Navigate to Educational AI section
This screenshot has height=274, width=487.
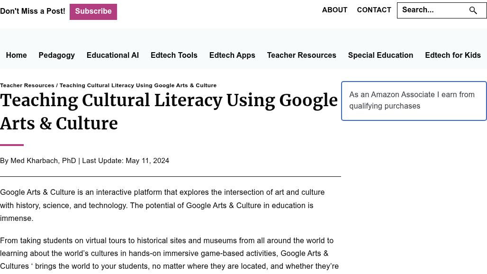pyautogui.click(x=112, y=55)
